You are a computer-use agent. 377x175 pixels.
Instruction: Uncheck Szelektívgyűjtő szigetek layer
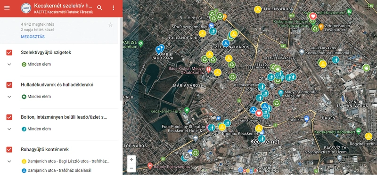9,53
